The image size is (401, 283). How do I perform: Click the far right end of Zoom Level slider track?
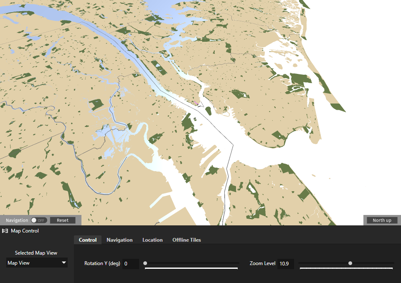pyautogui.click(x=393, y=263)
